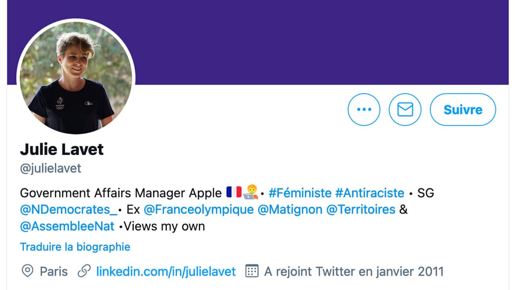The image size is (515, 290).
Task: Open the three-dots more options menu
Action: click(x=364, y=110)
